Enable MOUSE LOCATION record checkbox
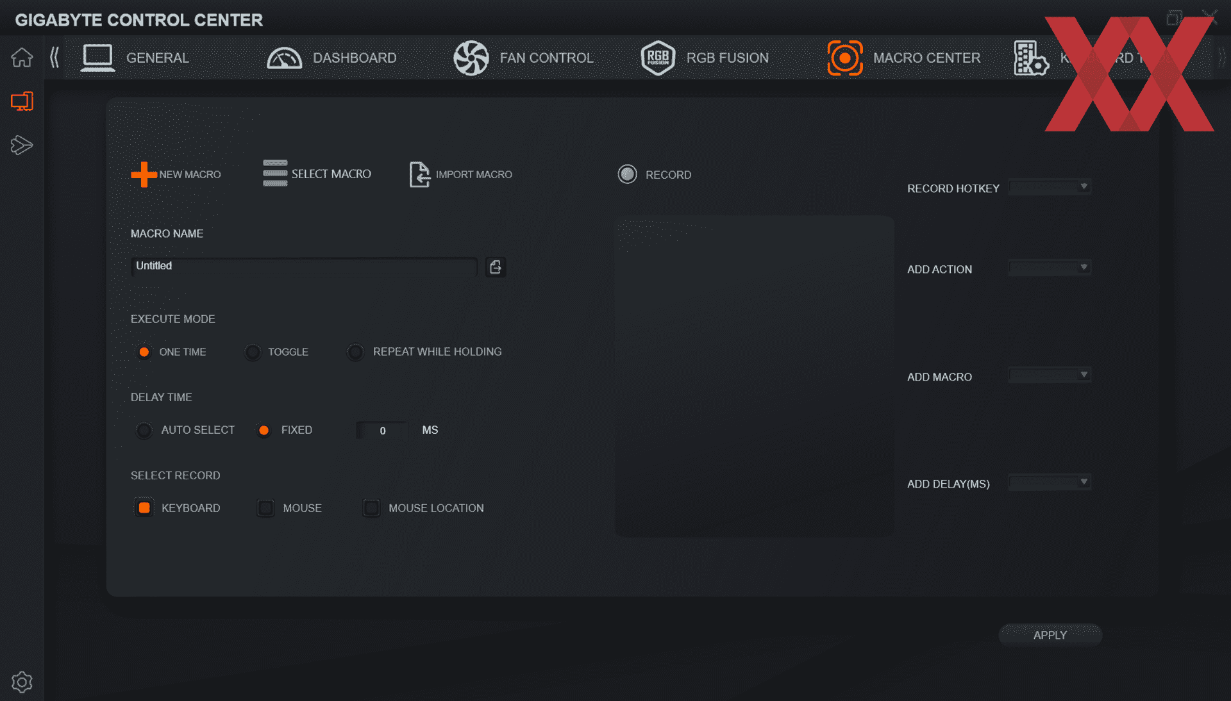This screenshot has height=701, width=1231. click(x=371, y=508)
